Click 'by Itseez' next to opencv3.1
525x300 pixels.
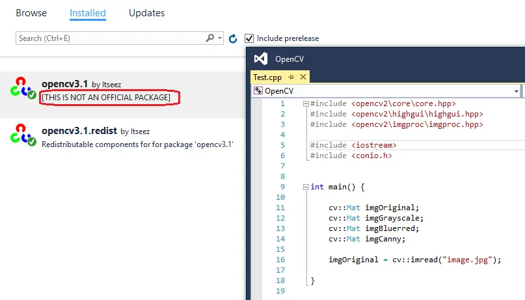click(x=107, y=85)
